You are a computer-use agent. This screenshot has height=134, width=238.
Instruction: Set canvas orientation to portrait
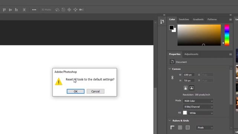186,88
